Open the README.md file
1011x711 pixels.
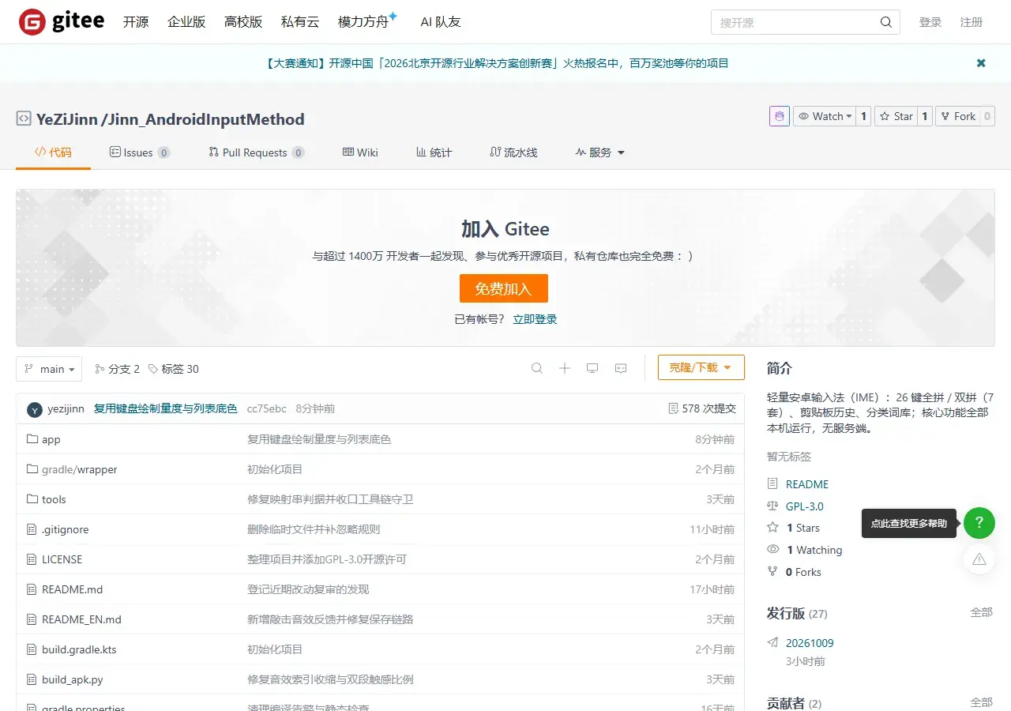(x=72, y=589)
